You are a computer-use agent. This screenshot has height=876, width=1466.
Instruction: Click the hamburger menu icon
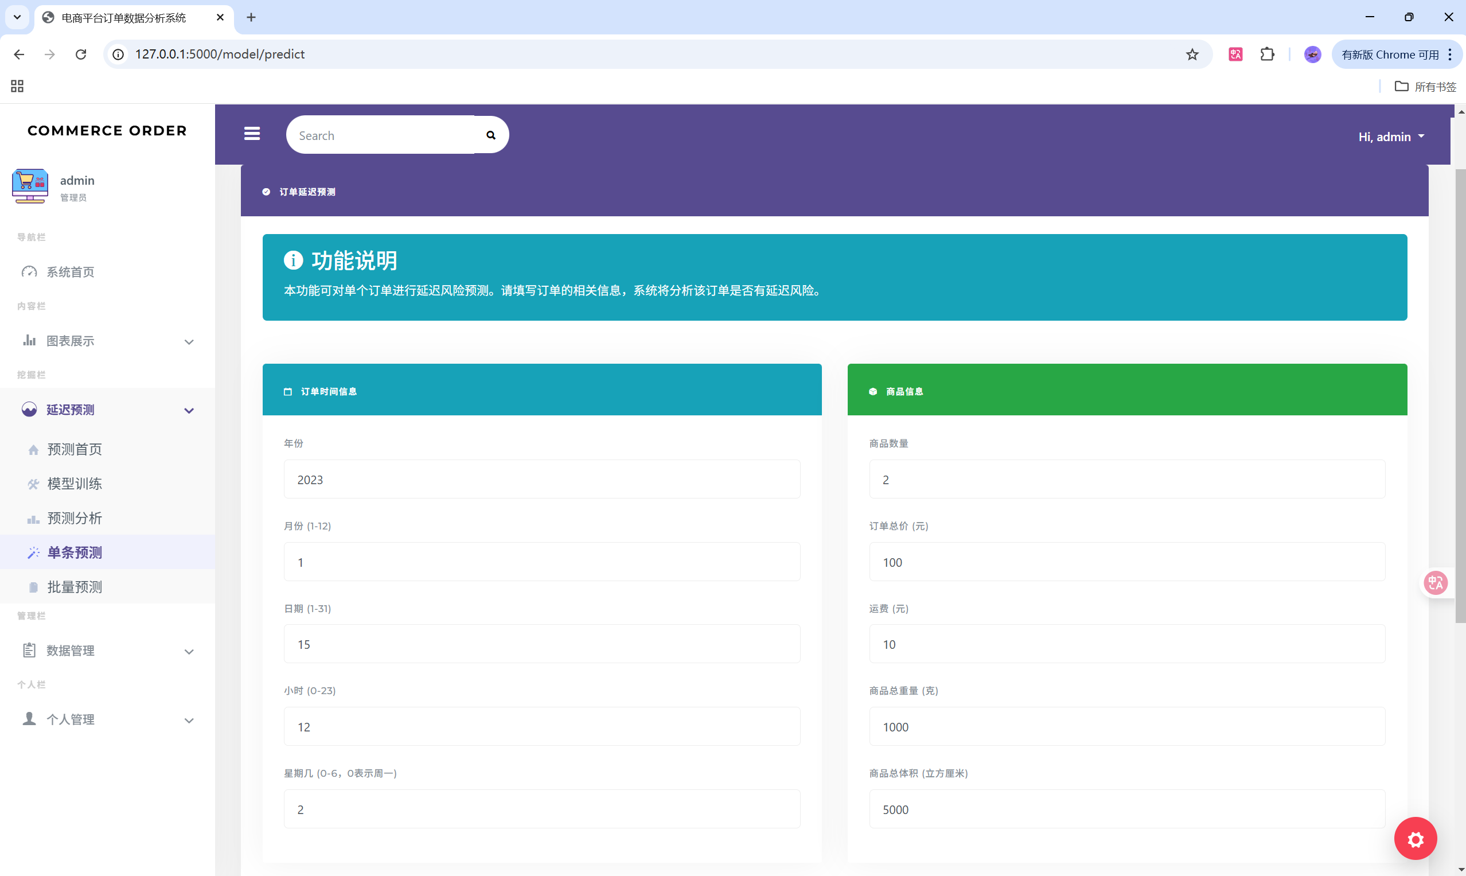252,134
